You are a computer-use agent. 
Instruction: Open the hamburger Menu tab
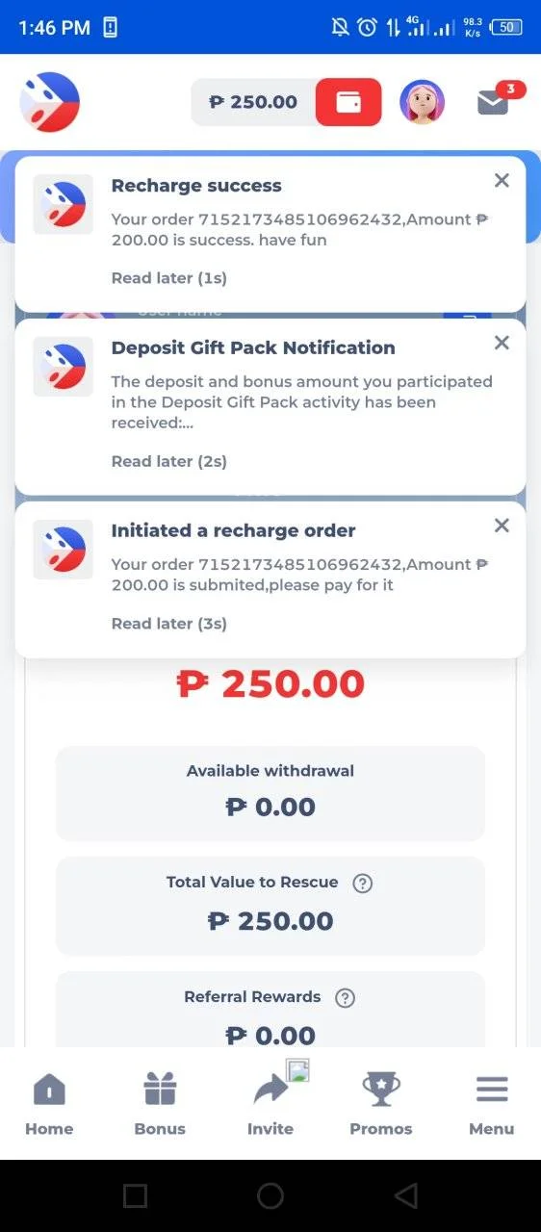[492, 1104]
